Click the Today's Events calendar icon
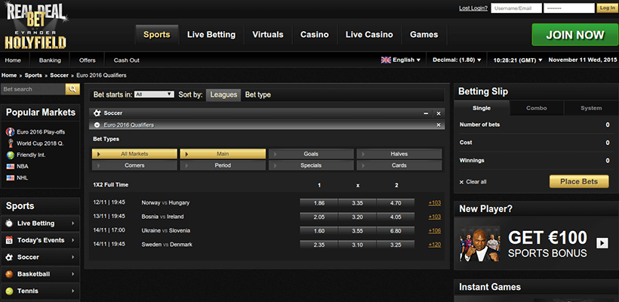The width and height of the screenshot is (619, 302). pos(9,240)
